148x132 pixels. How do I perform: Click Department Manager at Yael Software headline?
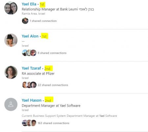51,106
